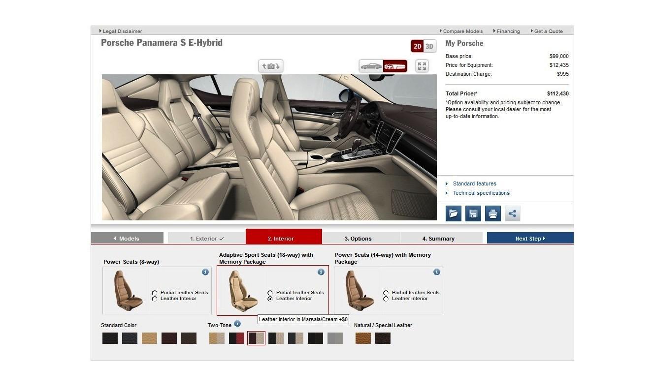Image resolution: width=653 pixels, height=365 pixels.
Task: Select Partial leather for Power Seats (14-way)
Action: point(386,293)
